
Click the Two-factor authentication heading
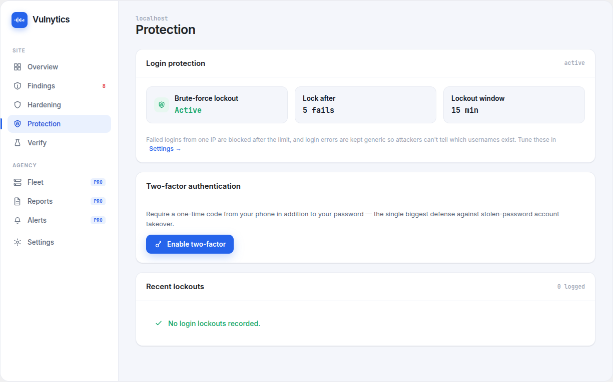(193, 186)
